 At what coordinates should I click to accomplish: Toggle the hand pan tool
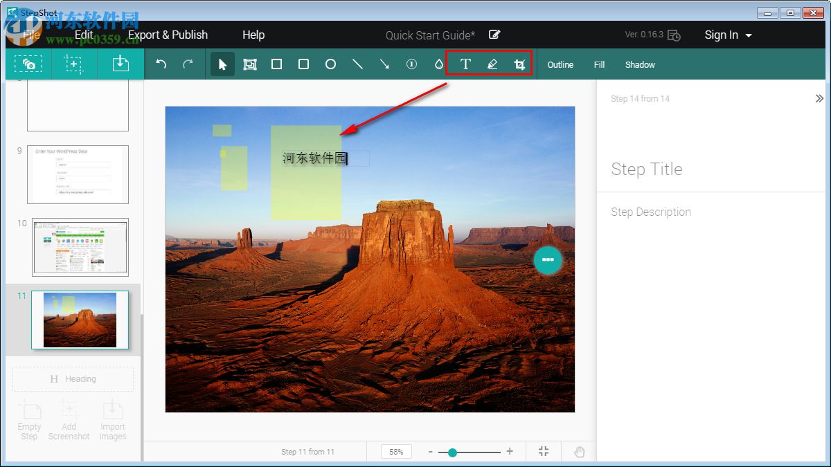[x=580, y=452]
